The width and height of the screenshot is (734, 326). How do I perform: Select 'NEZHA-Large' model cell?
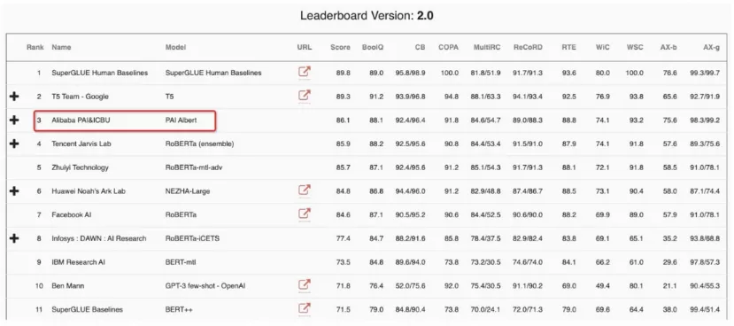188,191
